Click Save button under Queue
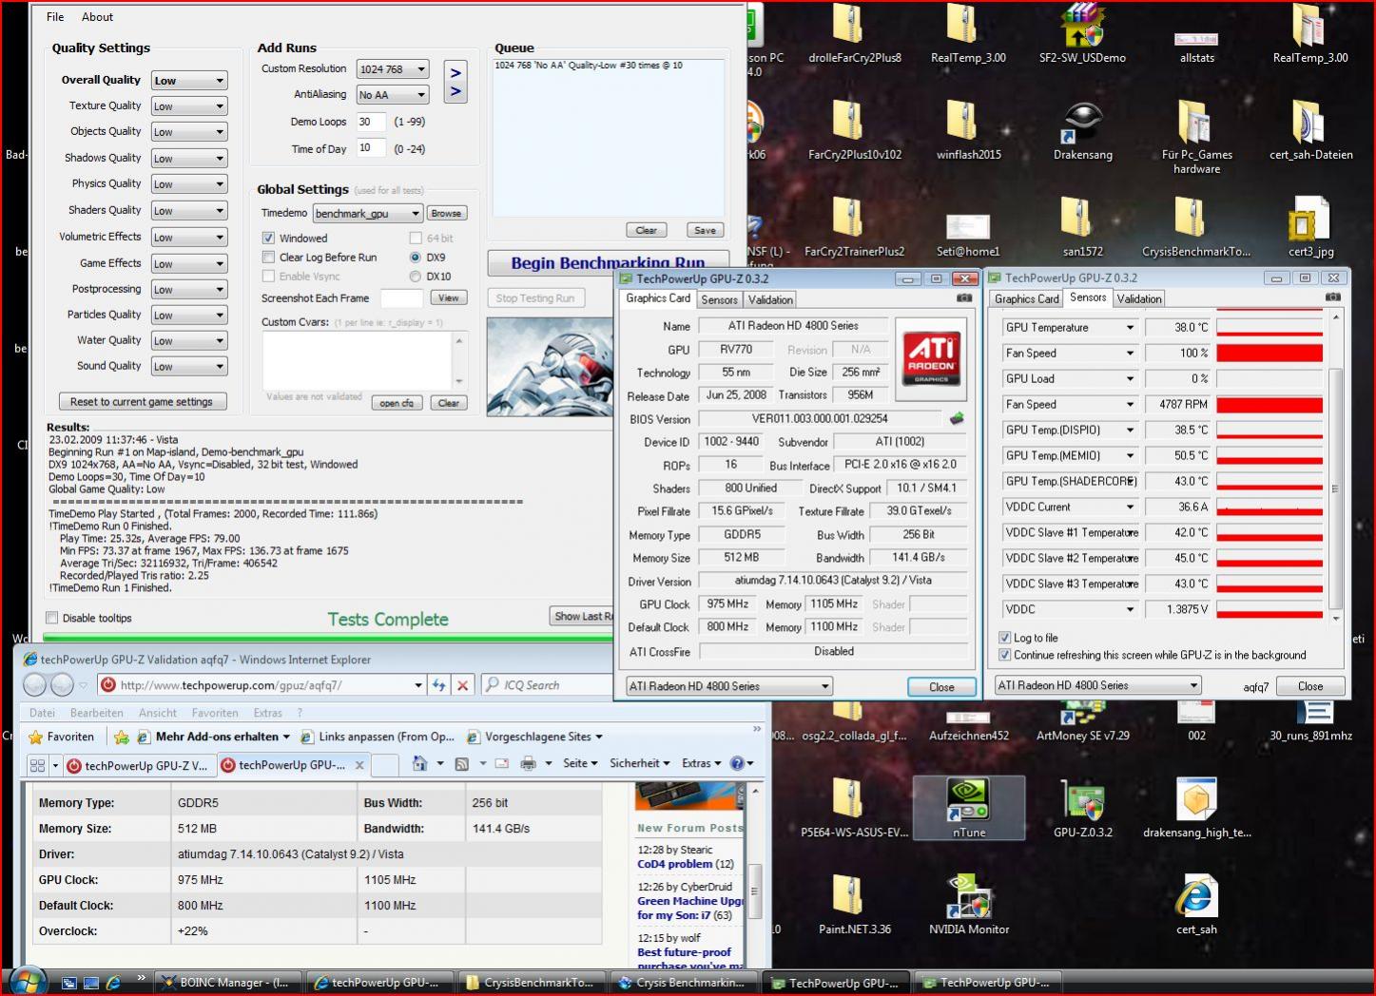1376x996 pixels. (705, 230)
